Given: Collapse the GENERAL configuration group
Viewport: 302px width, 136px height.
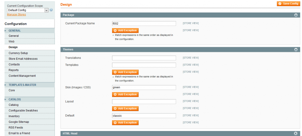Looking at the screenshot, I should pos(14,30).
